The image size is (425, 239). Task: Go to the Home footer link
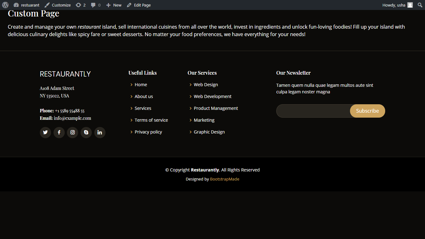(x=141, y=85)
